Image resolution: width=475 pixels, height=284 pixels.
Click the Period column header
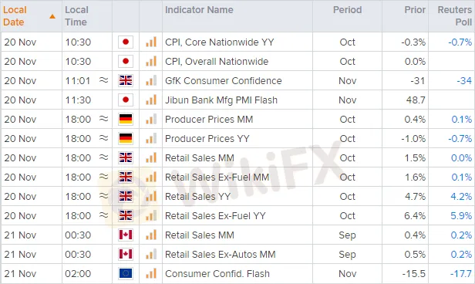point(347,10)
